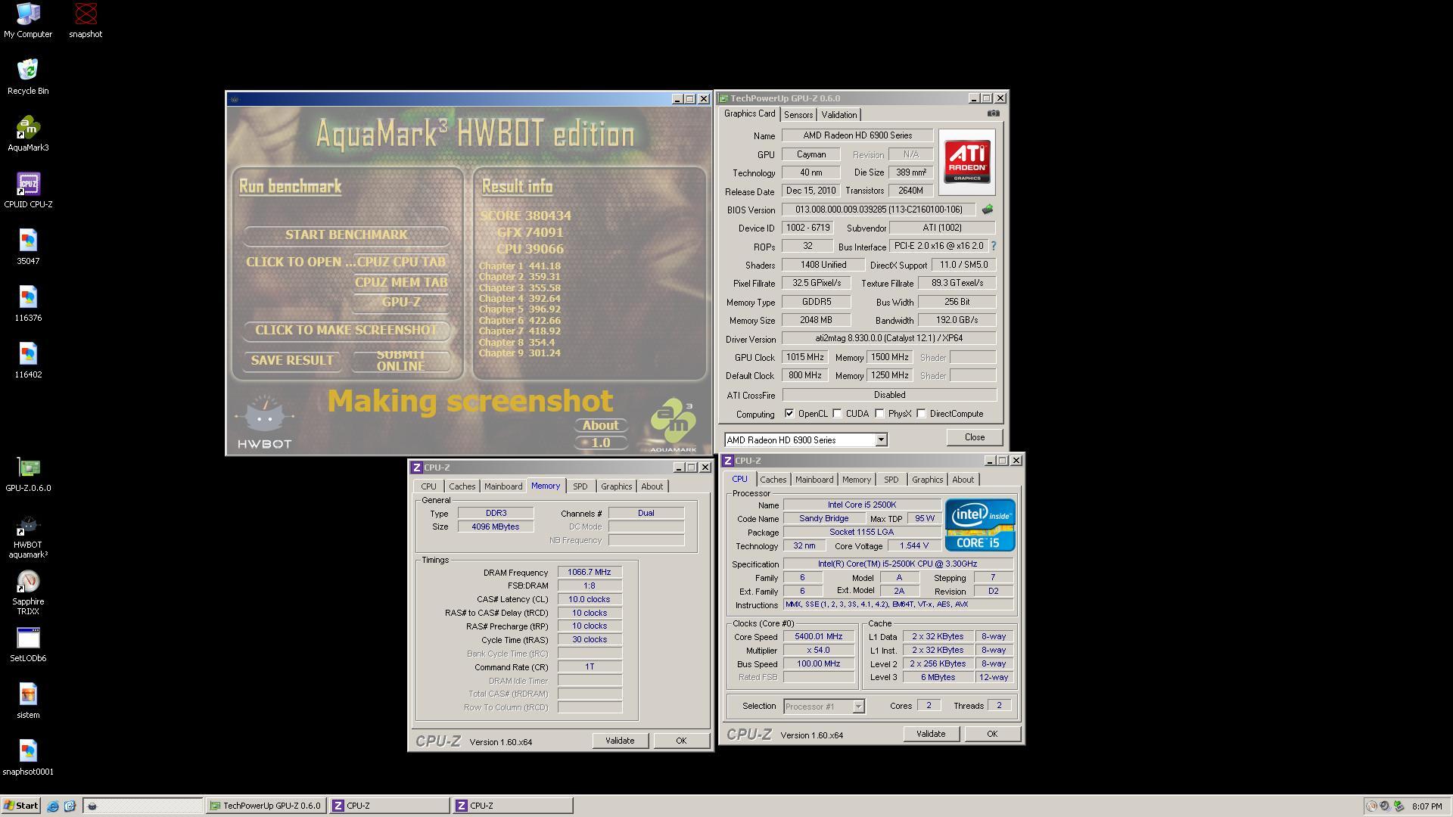Switch to the Sensors tab in GPU-Z
This screenshot has width=1453, height=817.
(798, 115)
